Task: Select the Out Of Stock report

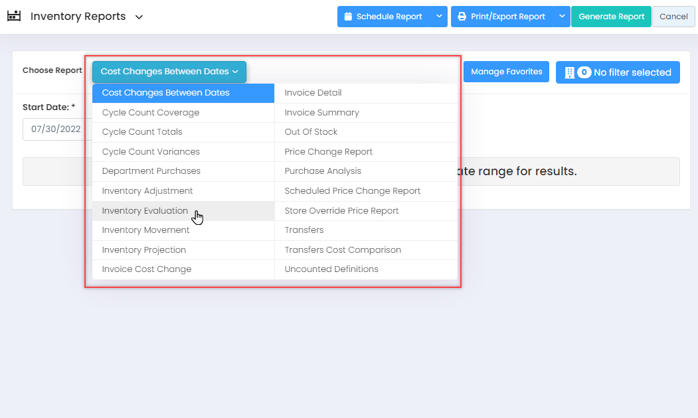Action: tap(311, 132)
